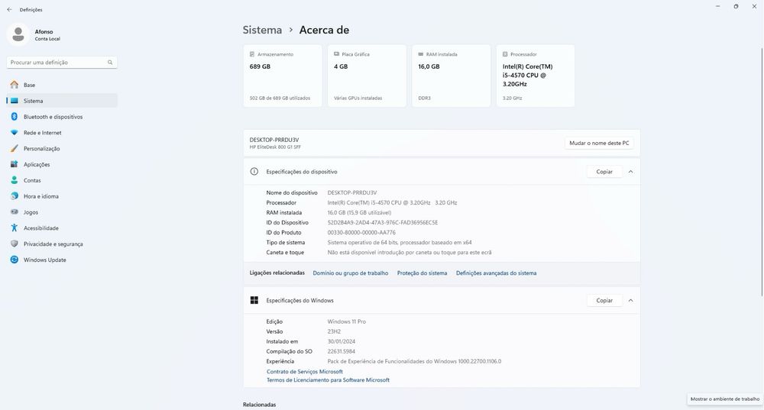Open Aplicações settings page
The image size is (764, 410).
37,164
